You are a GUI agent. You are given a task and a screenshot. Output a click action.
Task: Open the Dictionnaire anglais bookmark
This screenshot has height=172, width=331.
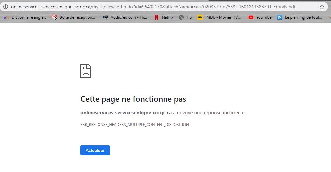point(29,17)
